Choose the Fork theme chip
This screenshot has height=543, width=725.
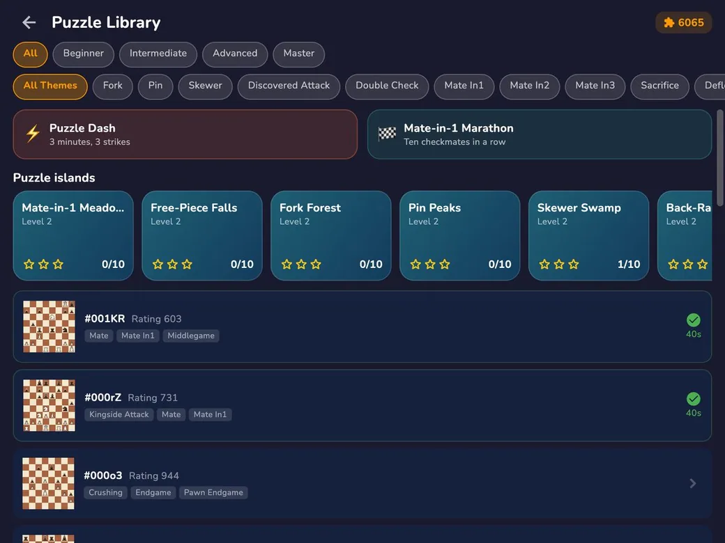click(x=112, y=86)
